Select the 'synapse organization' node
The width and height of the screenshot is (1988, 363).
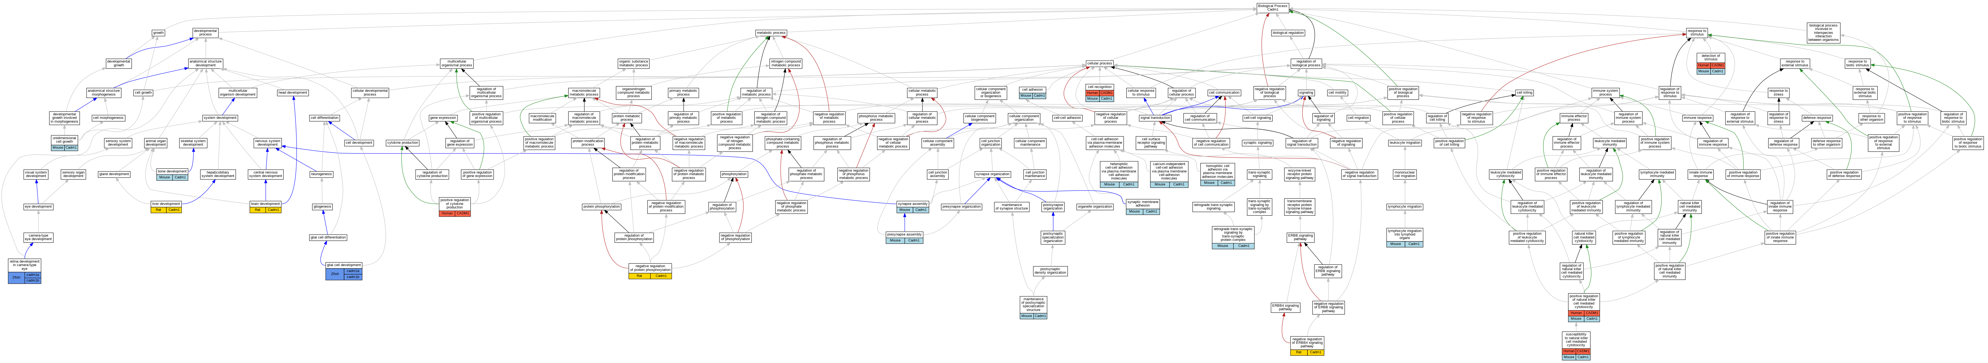[x=992, y=174]
